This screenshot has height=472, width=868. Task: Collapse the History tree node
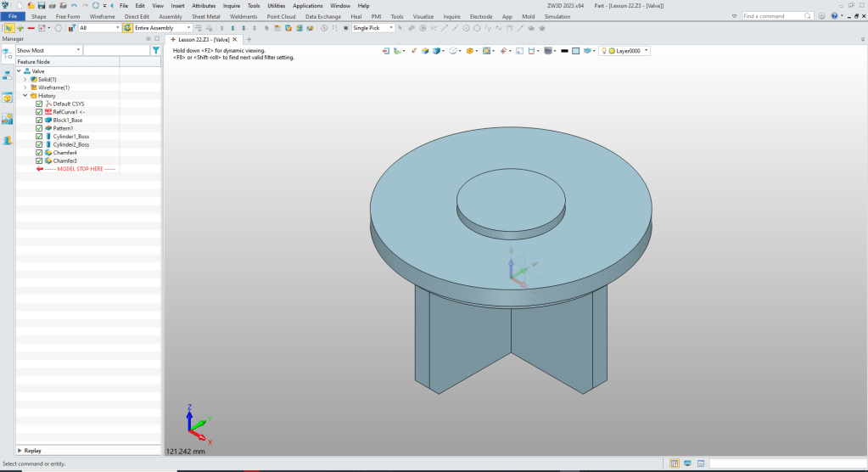tap(25, 96)
